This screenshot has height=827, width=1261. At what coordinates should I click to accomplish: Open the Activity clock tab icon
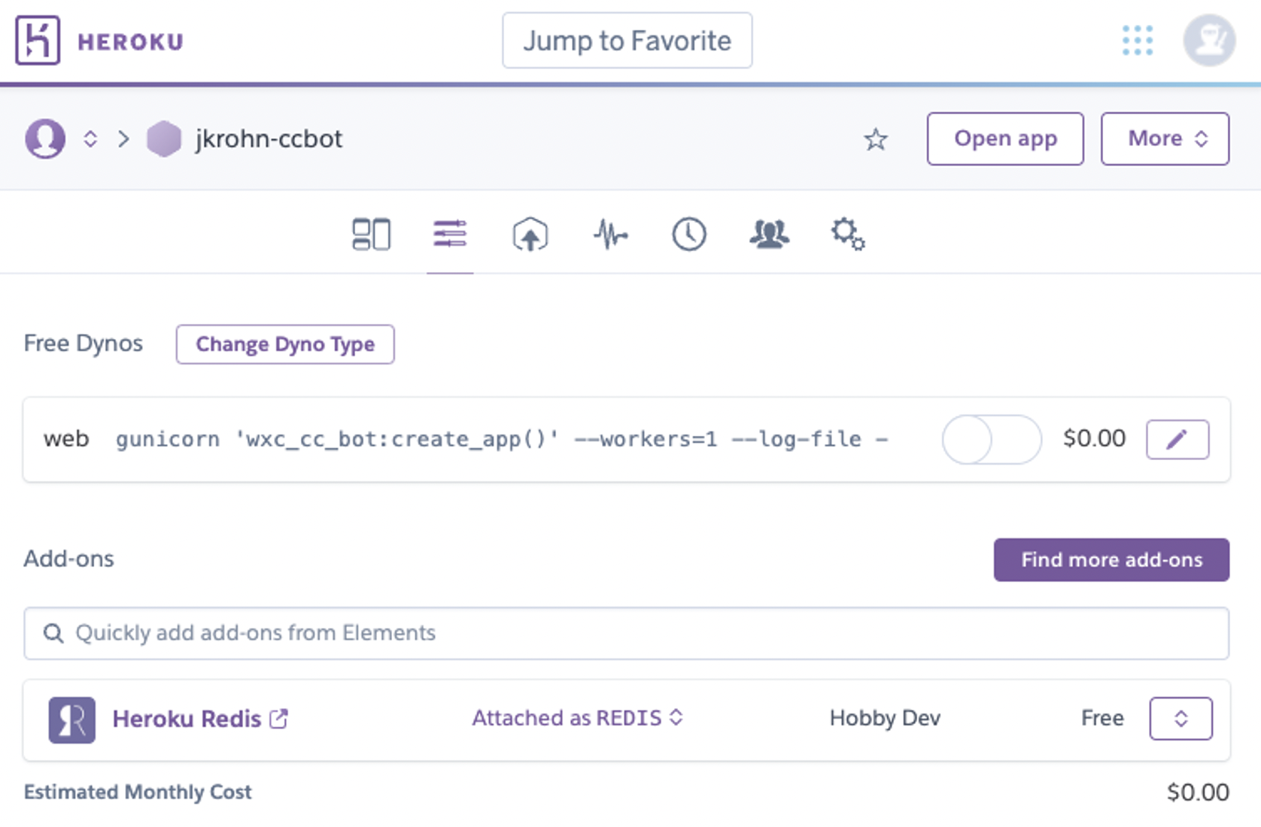689,235
